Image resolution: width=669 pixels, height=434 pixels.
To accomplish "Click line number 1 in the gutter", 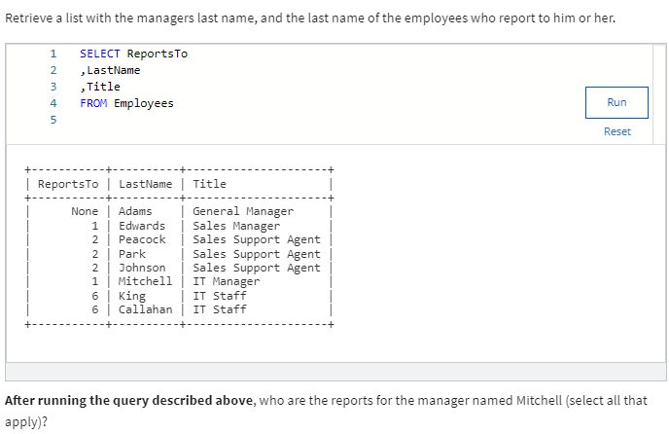I will [53, 54].
